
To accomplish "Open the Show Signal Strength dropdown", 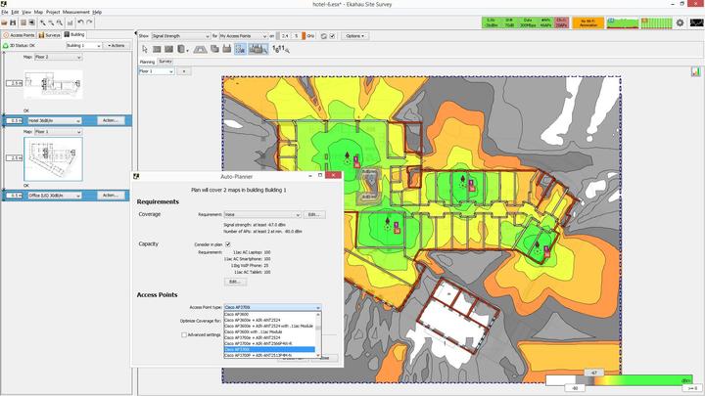I will tap(181, 36).
